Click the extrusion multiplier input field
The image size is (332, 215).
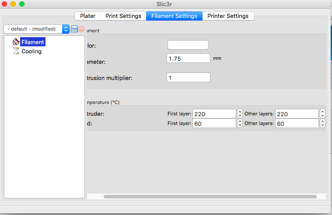pyautogui.click(x=189, y=77)
